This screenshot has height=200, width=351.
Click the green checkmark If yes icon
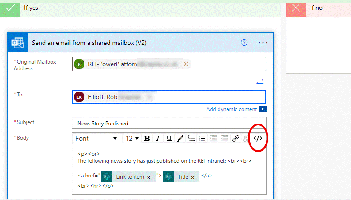pos(10,8)
